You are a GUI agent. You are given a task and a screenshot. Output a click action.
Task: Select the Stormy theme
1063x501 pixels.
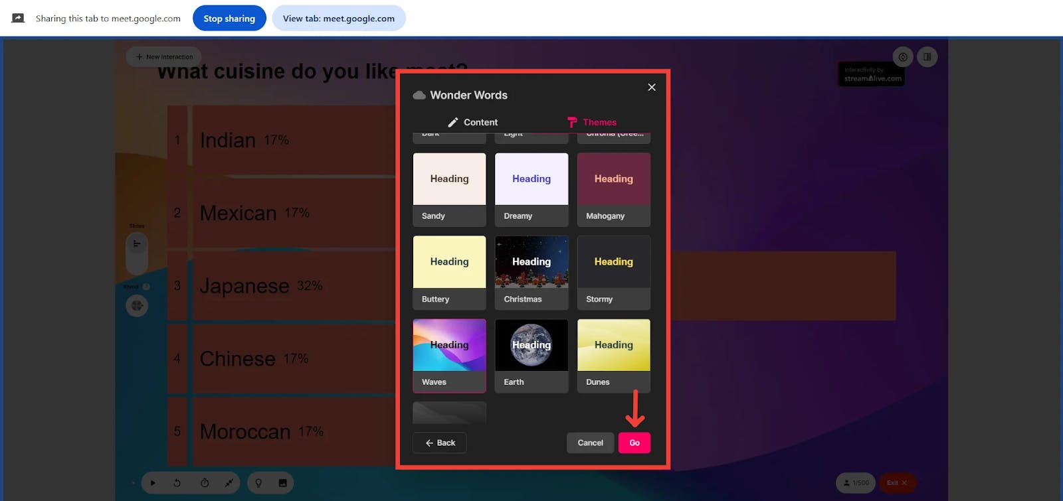coord(614,273)
